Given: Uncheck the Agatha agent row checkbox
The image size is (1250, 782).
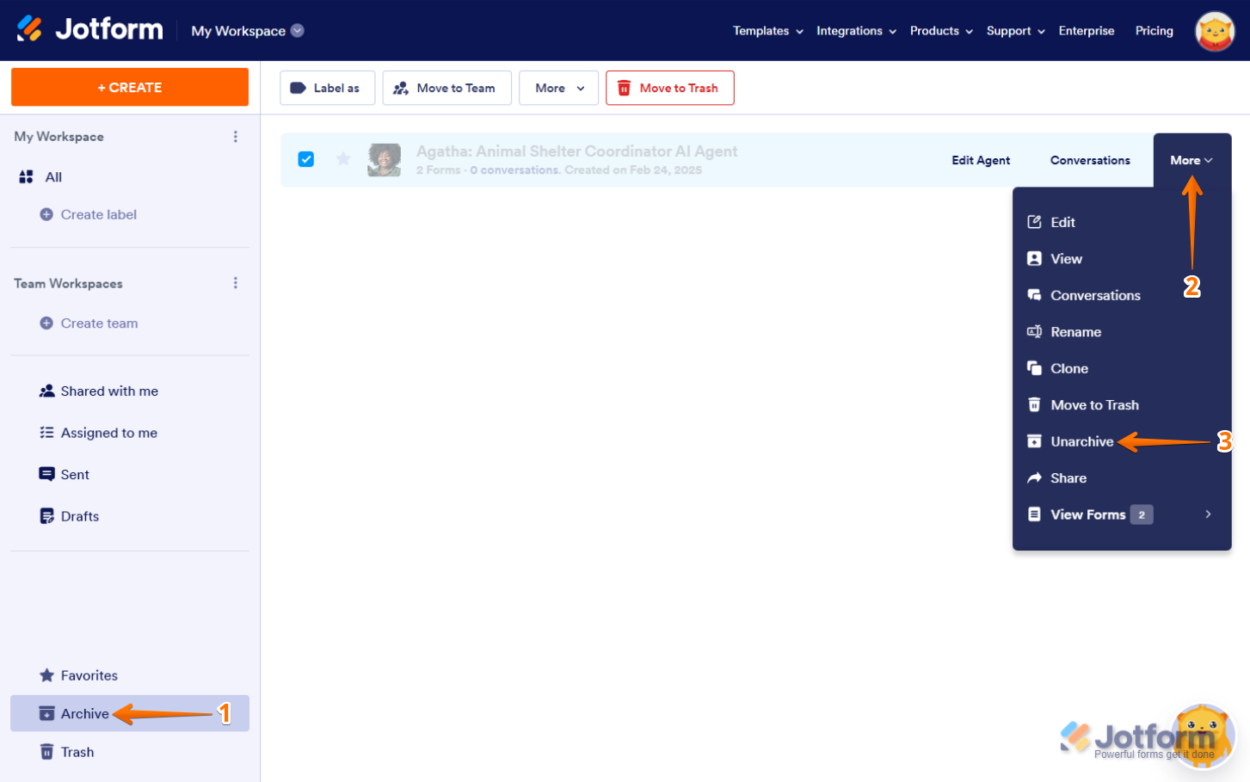Looking at the screenshot, I should 306,159.
